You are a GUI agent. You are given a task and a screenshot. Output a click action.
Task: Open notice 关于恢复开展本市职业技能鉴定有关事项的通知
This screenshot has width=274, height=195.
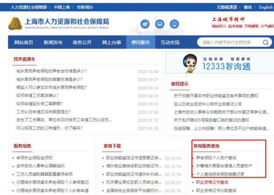[x=216, y=96]
